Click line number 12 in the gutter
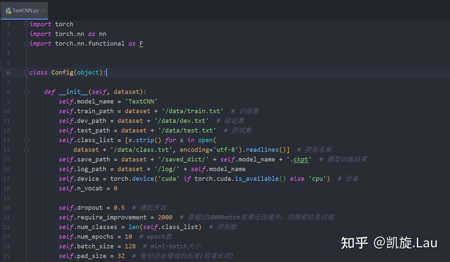This screenshot has width=450, height=262. 7,130
